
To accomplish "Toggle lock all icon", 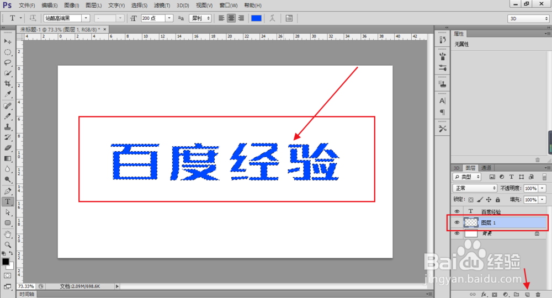I will [x=498, y=200].
